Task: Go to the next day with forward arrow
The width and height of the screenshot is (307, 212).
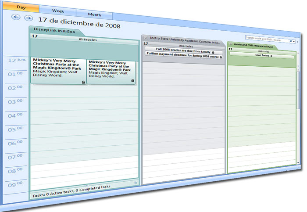Action: click(x=29, y=18)
